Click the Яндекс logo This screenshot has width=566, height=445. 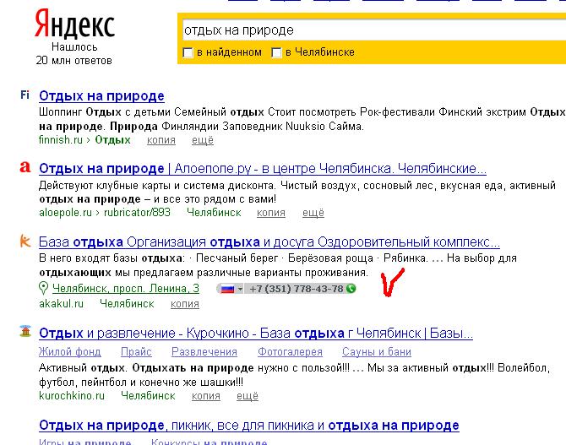74,24
